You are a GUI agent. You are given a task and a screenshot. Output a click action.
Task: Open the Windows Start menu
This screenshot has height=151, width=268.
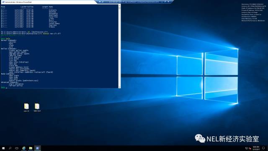tap(3, 148)
